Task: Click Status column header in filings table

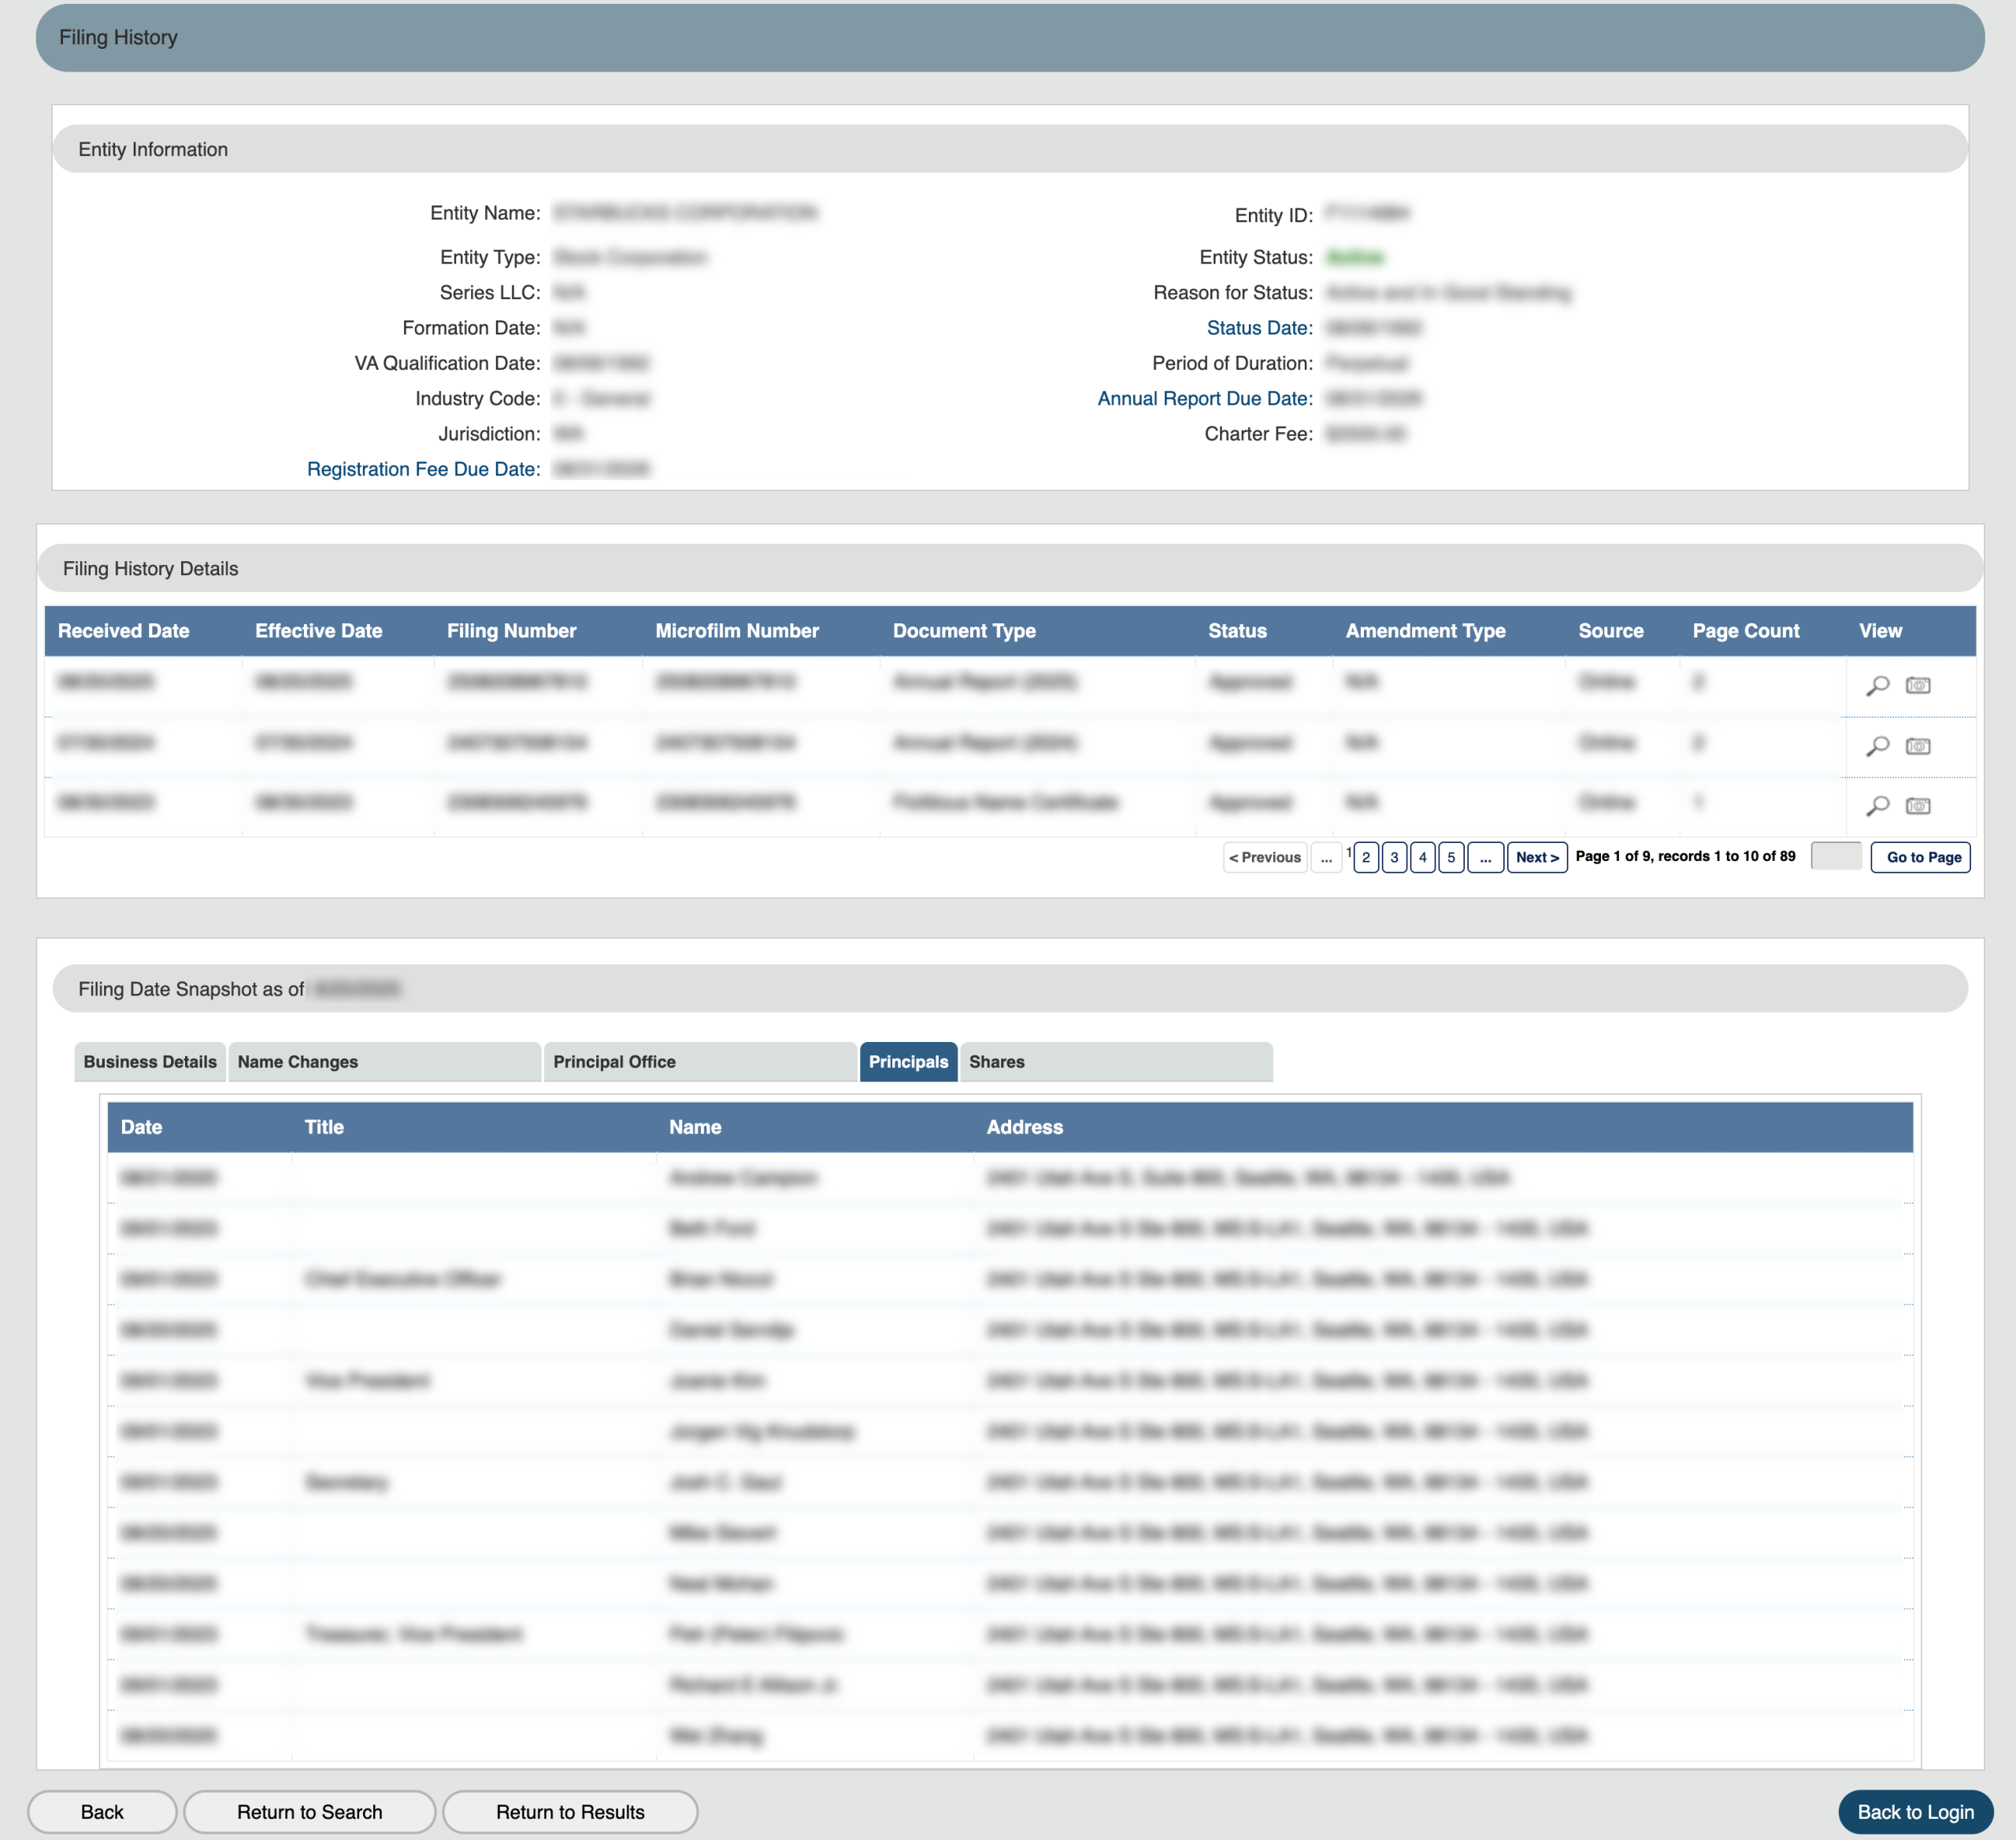Action: coord(1237,630)
